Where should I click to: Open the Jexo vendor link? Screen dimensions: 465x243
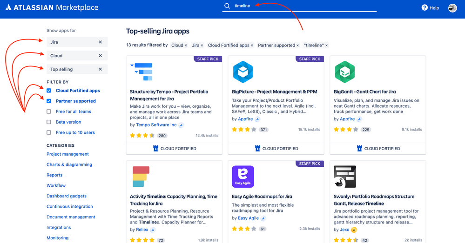[x=344, y=230]
